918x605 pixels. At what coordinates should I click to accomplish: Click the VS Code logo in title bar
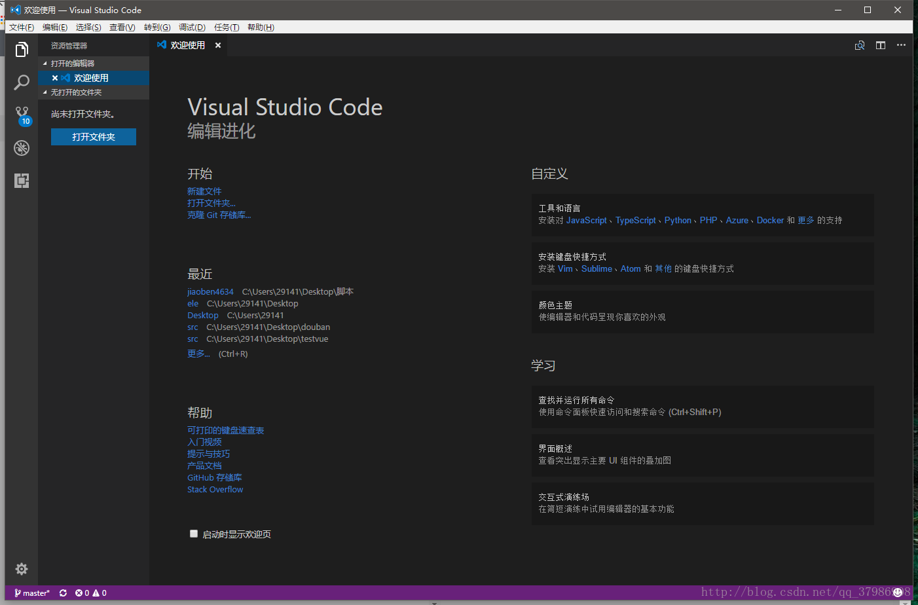[x=16, y=10]
